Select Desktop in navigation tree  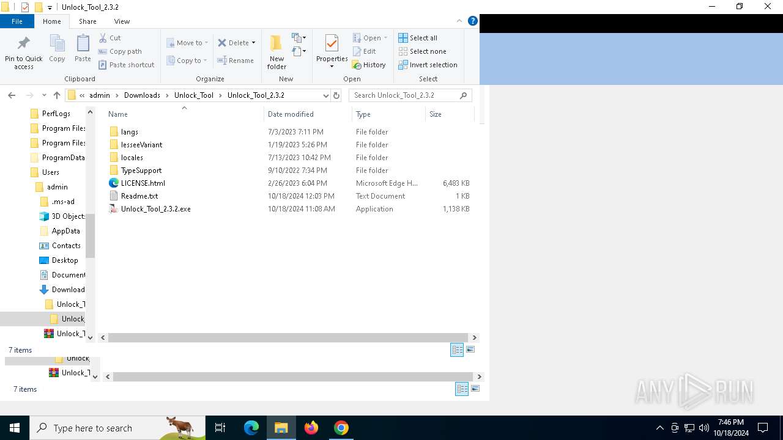[65, 260]
